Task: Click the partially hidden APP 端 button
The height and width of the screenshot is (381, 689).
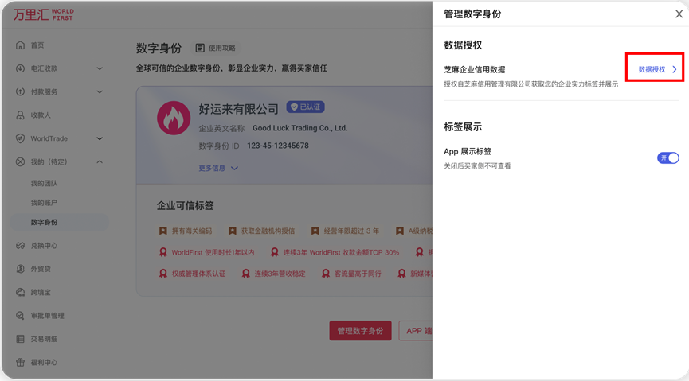Action: click(416, 331)
